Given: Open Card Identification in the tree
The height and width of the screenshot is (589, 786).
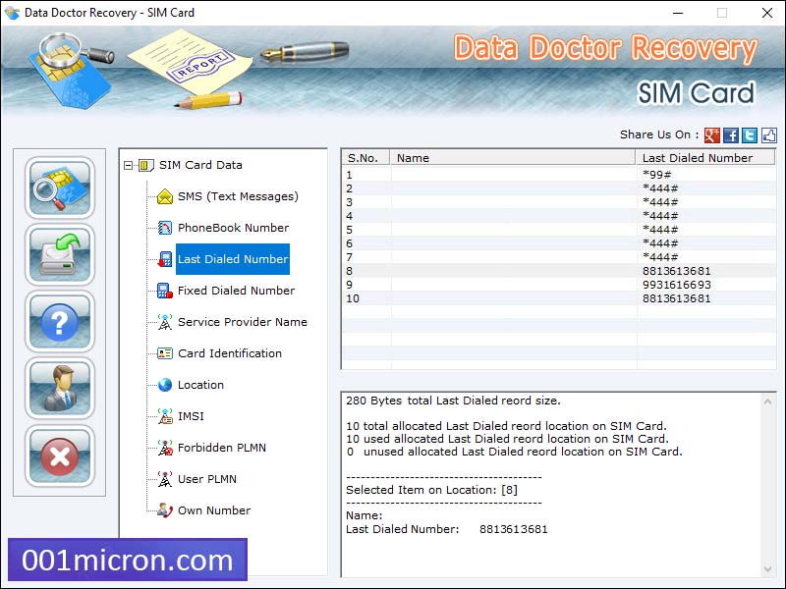Looking at the screenshot, I should click(x=228, y=353).
